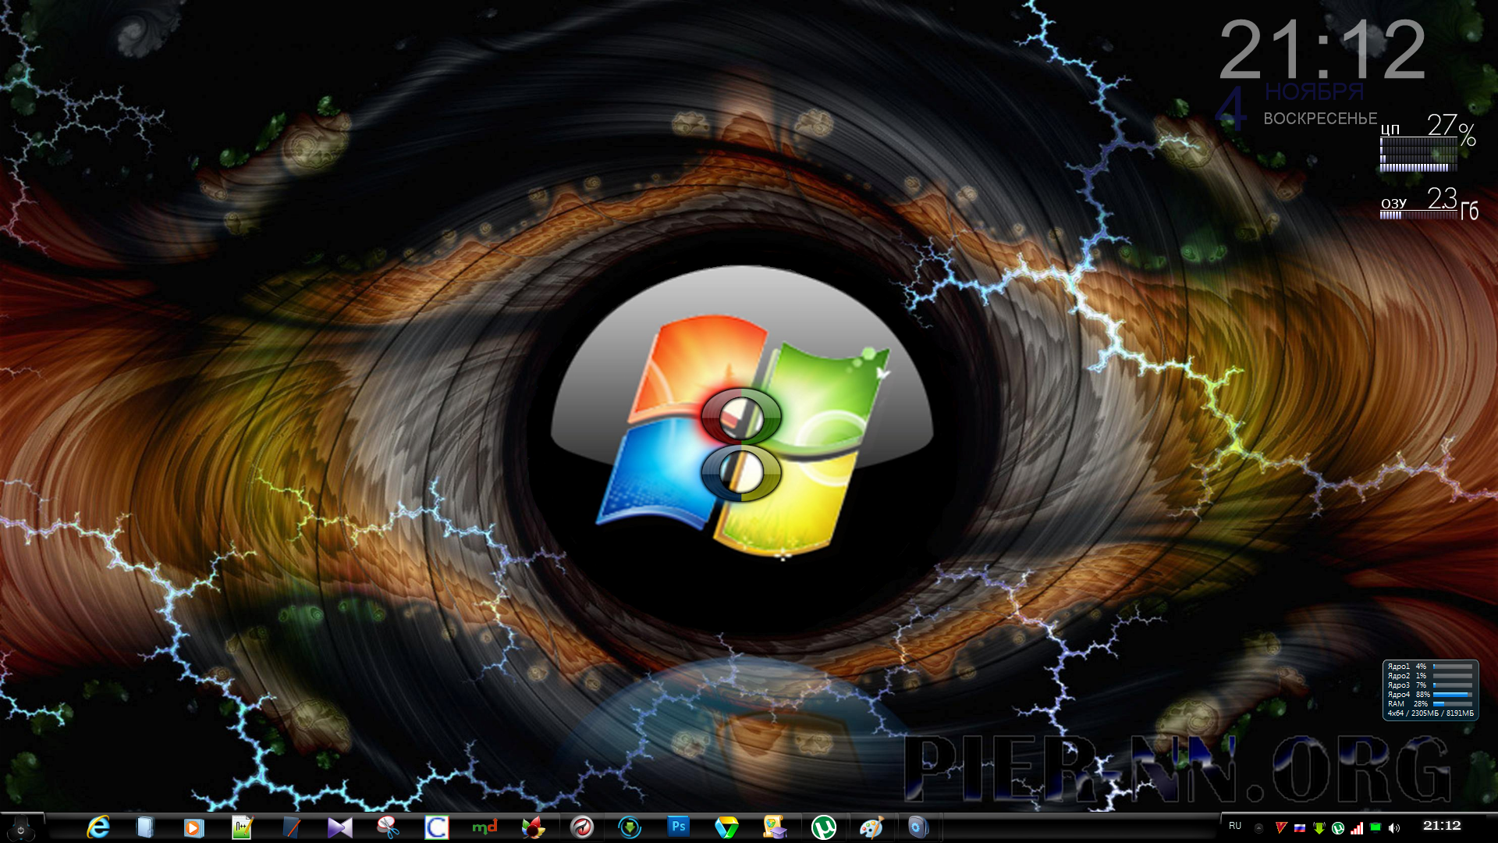This screenshot has height=843, width=1498.
Task: Click the ОЗУ memory usage bar
Action: pos(1418,215)
